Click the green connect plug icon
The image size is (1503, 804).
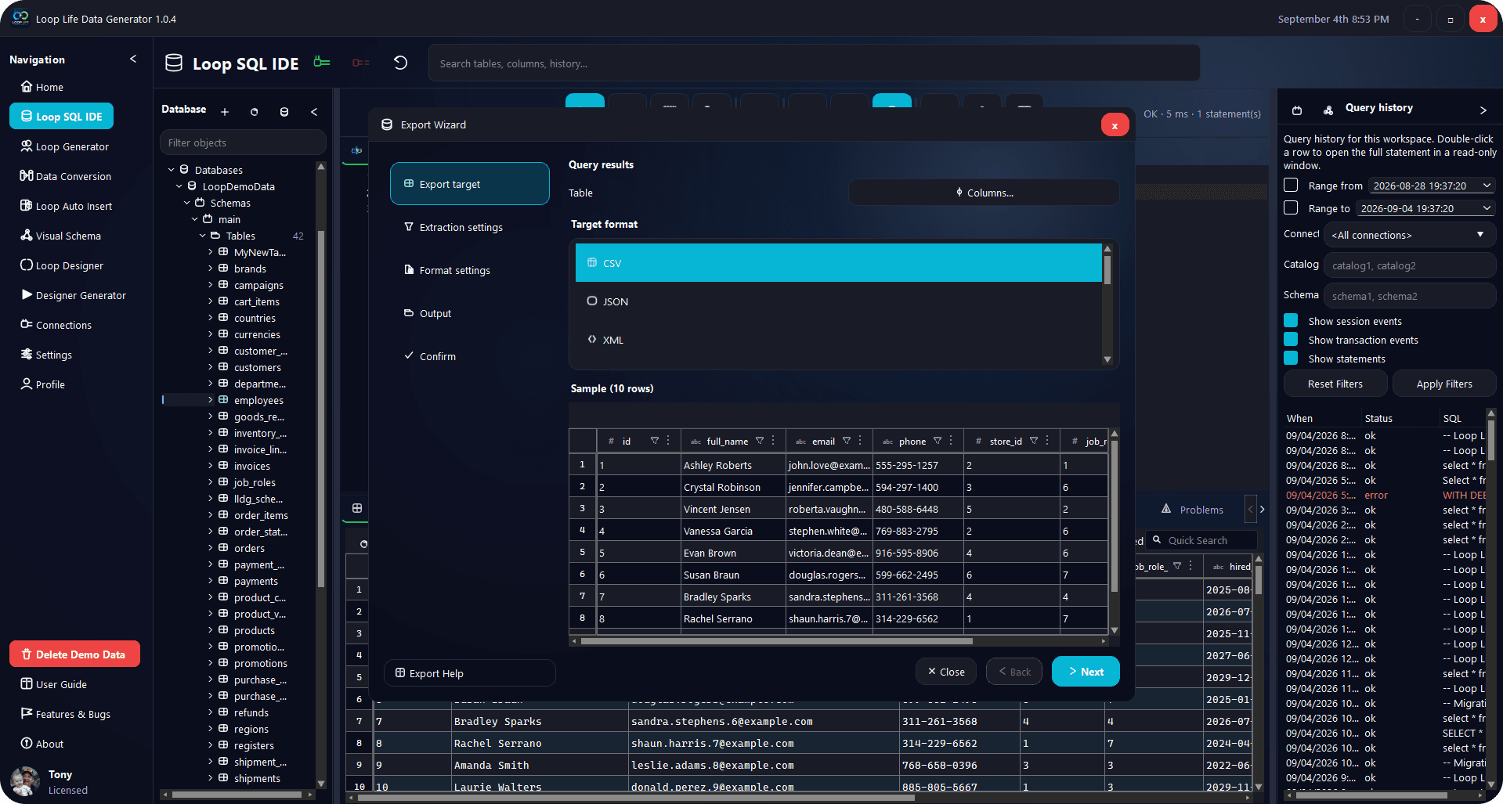322,62
